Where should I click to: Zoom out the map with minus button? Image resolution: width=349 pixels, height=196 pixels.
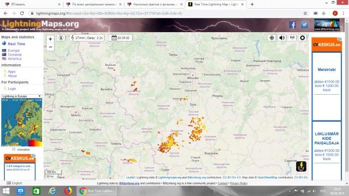tap(50, 47)
